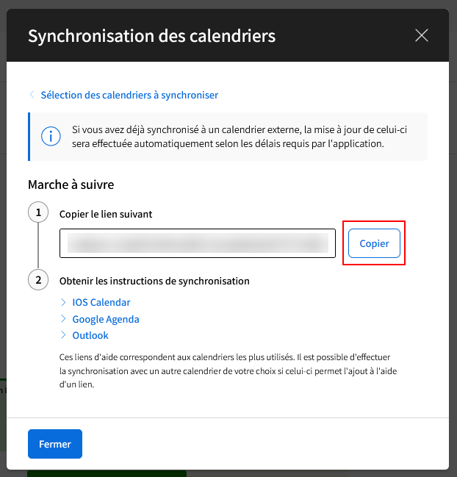Select the step 1 circle indicator
The image size is (457, 477).
38,212
